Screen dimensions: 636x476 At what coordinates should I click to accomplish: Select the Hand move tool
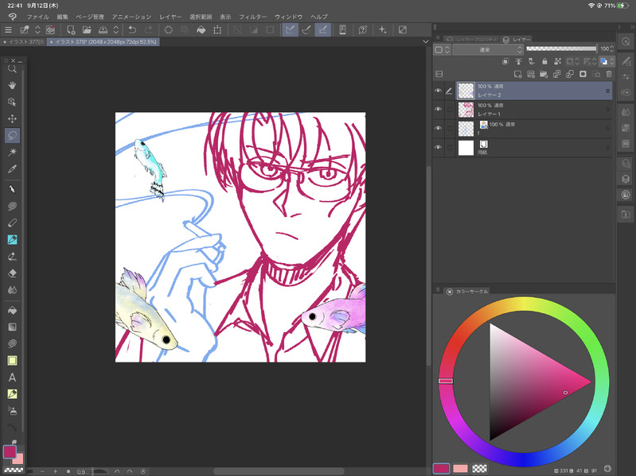[x=12, y=85]
